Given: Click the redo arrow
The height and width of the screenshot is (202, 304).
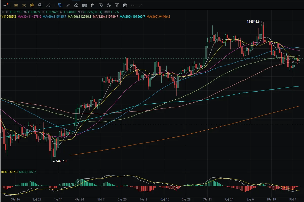Looking at the screenshot, I should click(141, 5).
